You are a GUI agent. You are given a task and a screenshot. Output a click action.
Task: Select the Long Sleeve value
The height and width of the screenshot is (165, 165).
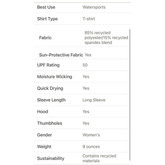pyautogui.click(x=94, y=100)
